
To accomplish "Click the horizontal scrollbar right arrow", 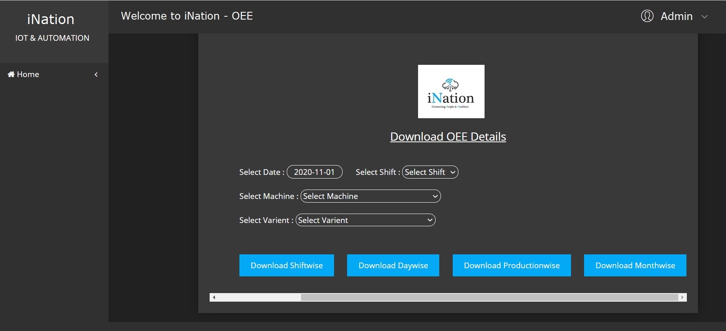I will coord(682,297).
